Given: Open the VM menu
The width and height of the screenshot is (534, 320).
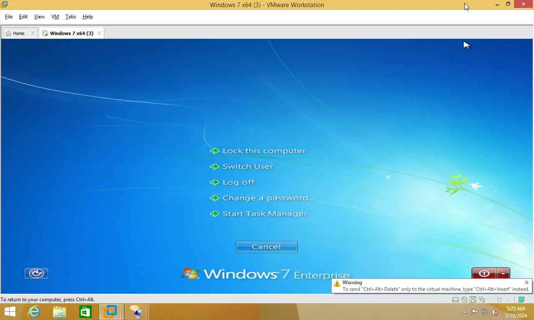Looking at the screenshot, I should click(x=55, y=17).
